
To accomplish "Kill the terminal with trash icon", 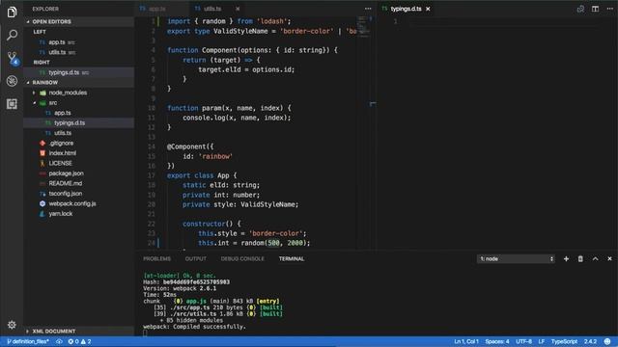I will (580, 259).
